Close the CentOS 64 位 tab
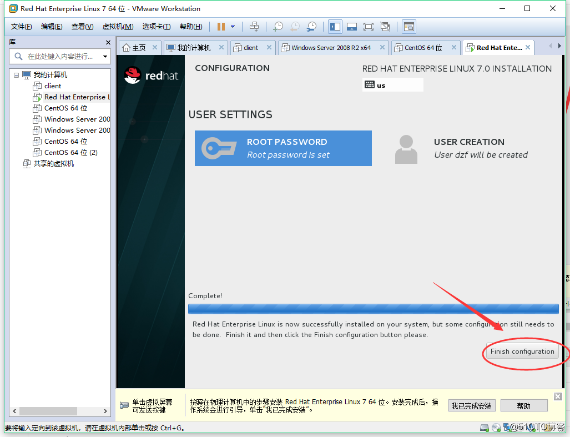Viewport: 570px width, 437px height. click(x=454, y=47)
